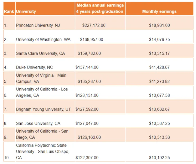Select the $10,192.25 monthly earnings cell
196x164 pixels.
click(x=159, y=157)
